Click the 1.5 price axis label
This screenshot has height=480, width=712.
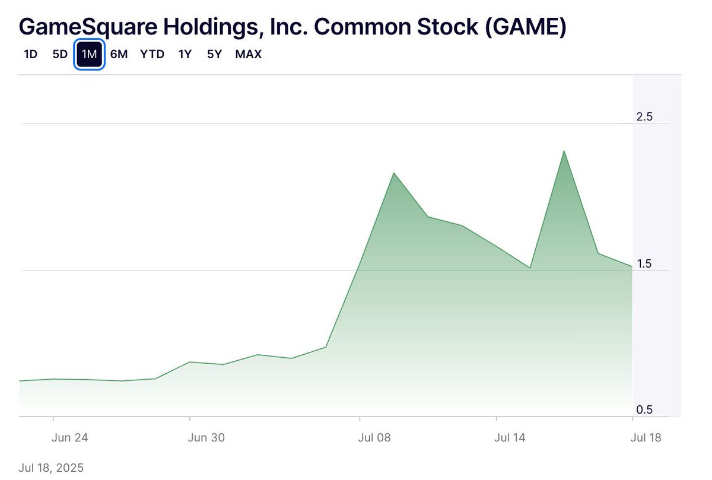pyautogui.click(x=644, y=263)
